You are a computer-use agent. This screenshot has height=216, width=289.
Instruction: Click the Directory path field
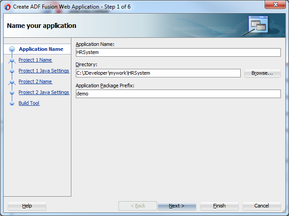(158, 73)
